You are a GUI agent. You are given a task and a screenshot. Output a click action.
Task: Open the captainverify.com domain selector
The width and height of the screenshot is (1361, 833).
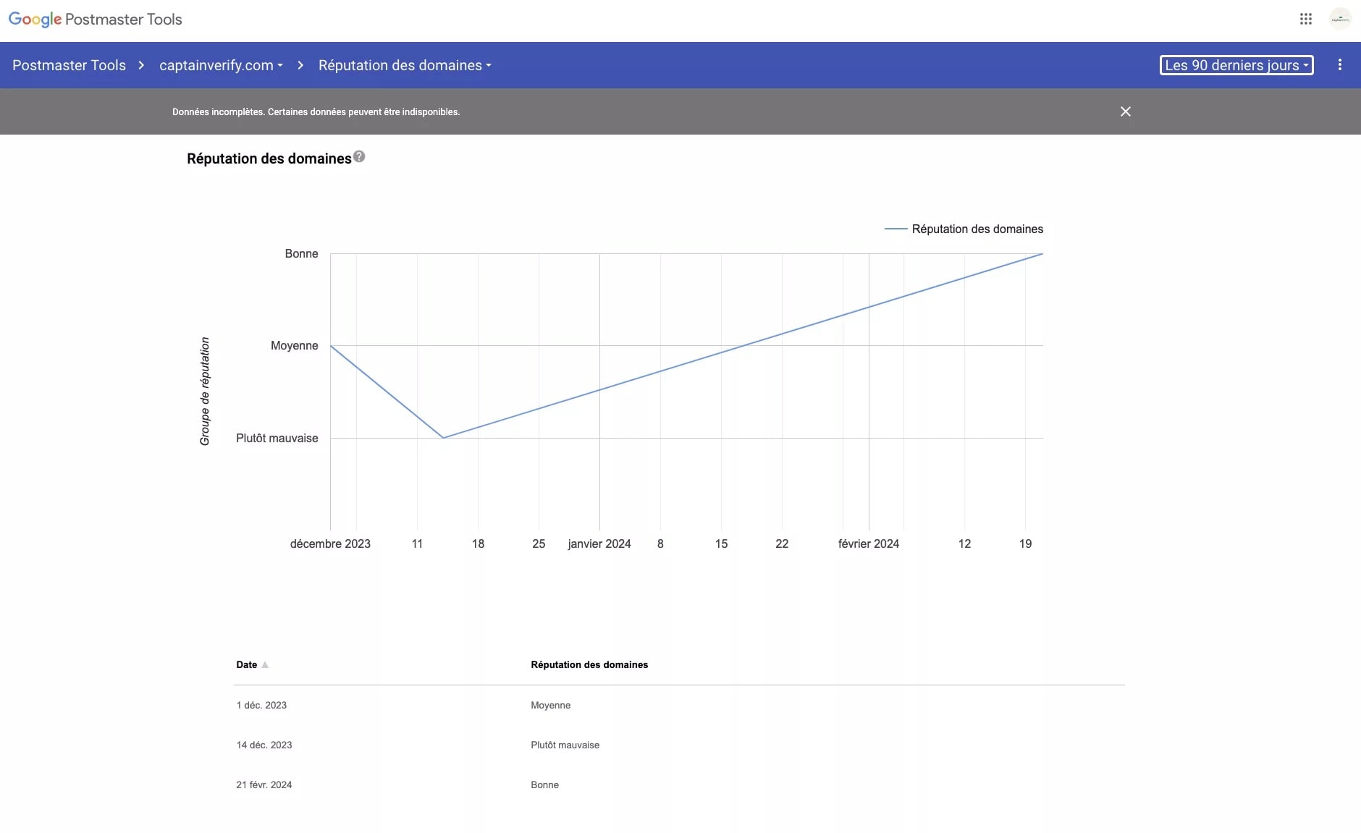click(220, 65)
